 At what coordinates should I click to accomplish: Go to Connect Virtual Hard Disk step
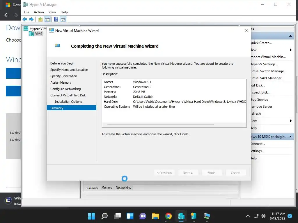coord(68,95)
